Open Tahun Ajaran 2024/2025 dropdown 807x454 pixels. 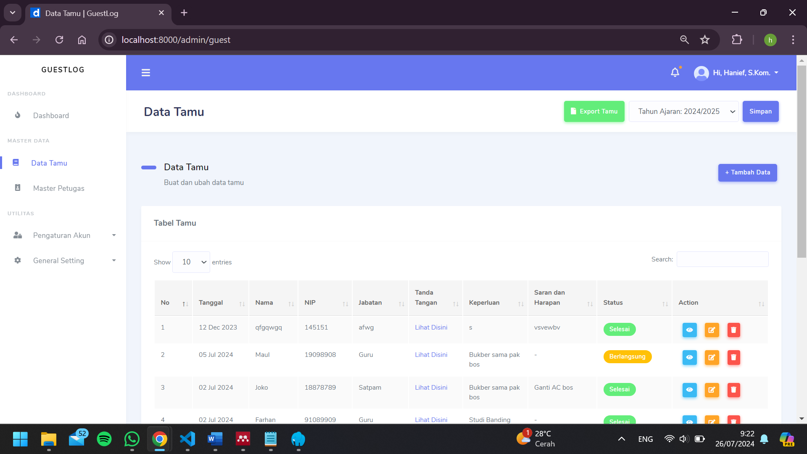683,111
